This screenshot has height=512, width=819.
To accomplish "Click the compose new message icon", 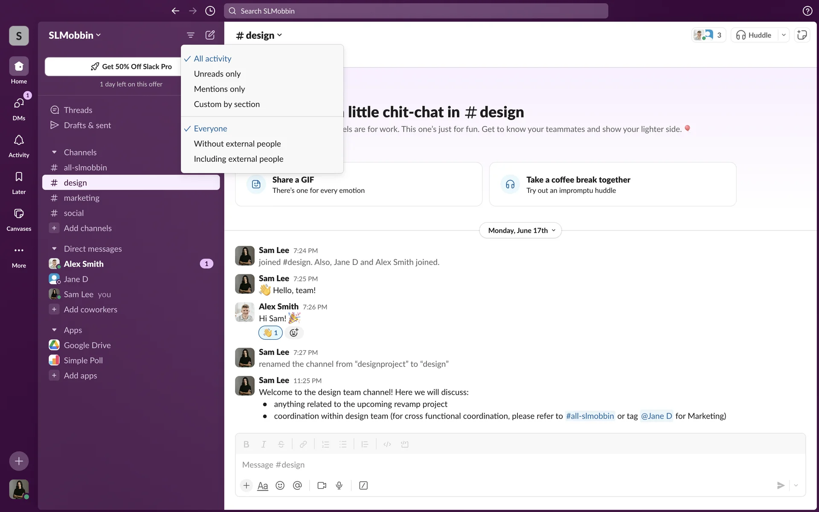I will [x=210, y=35].
